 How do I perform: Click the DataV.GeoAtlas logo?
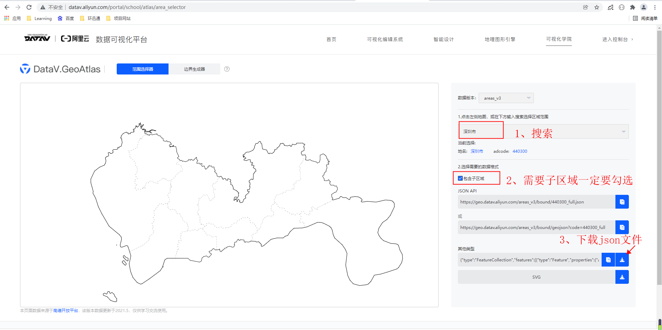tap(60, 69)
